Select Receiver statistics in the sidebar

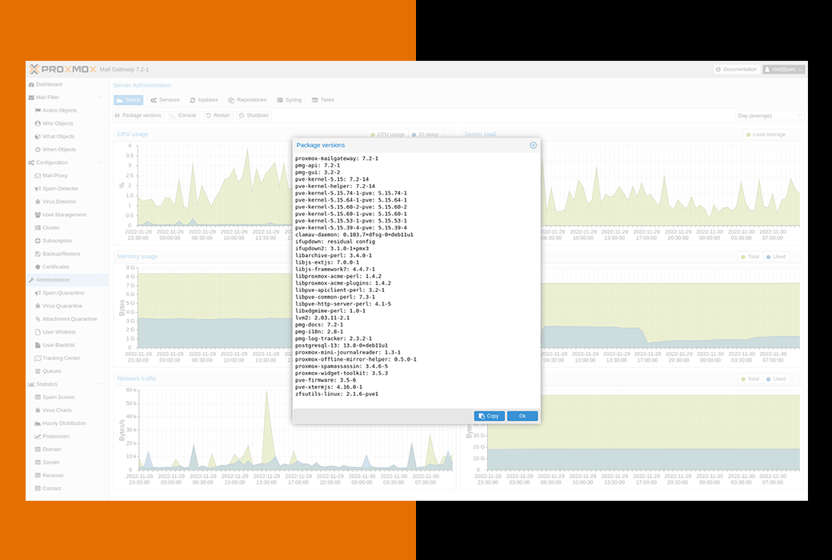point(53,476)
